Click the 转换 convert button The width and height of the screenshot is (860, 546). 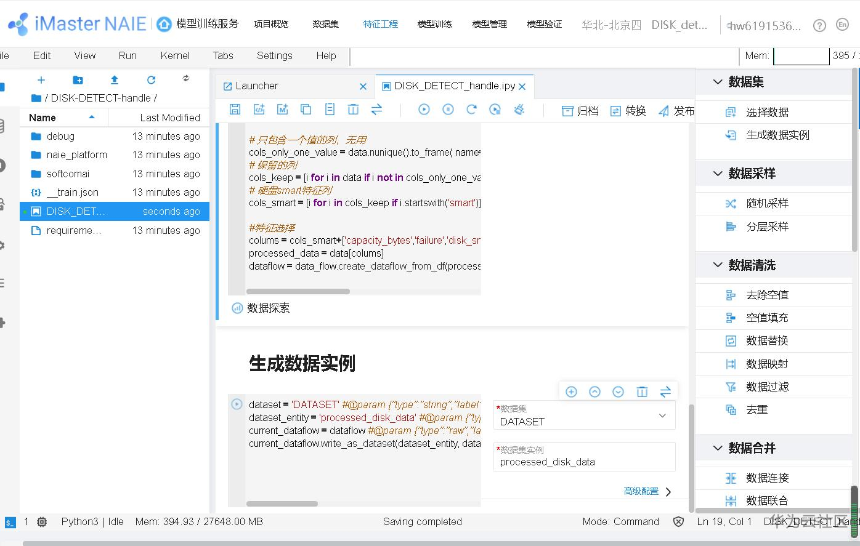coord(628,111)
